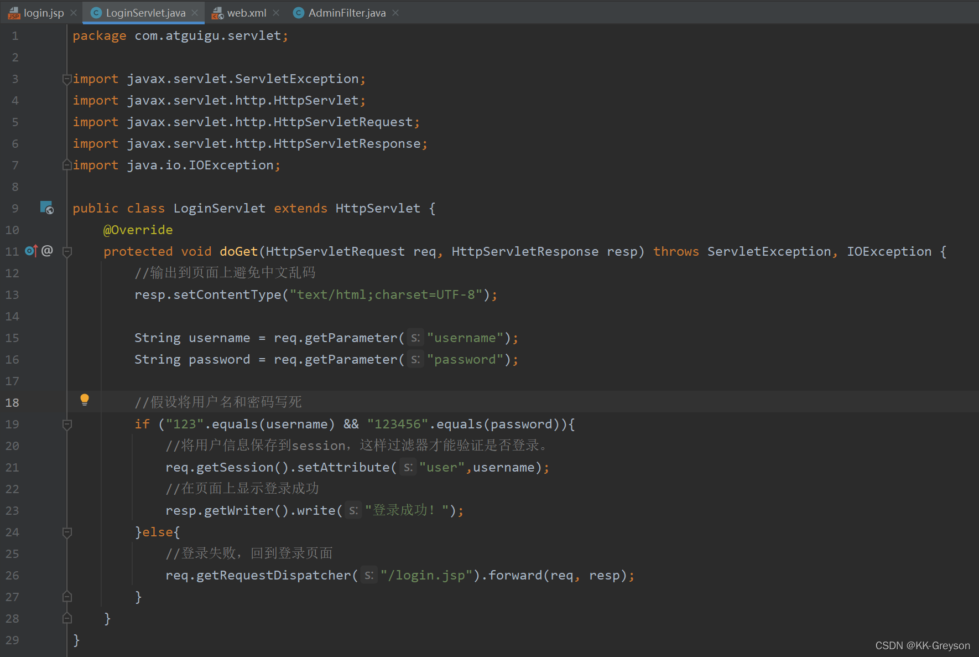Screen dimensions: 979x657
Task: Click the override method gutter icon on line 11
Action: click(32, 251)
